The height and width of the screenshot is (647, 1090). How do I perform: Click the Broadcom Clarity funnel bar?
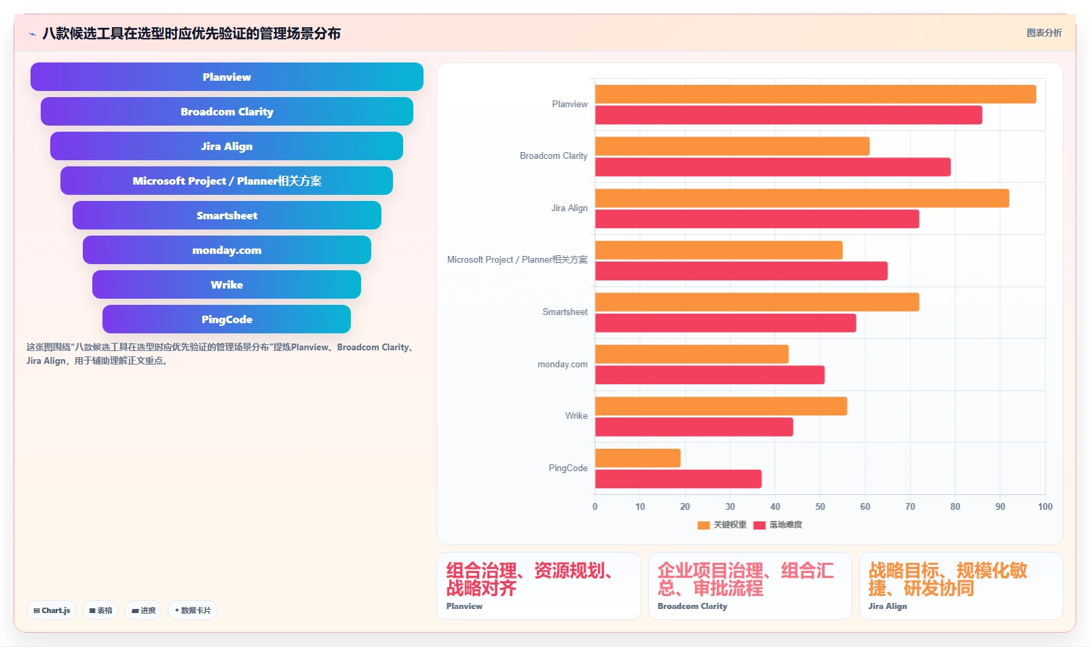pyautogui.click(x=227, y=111)
